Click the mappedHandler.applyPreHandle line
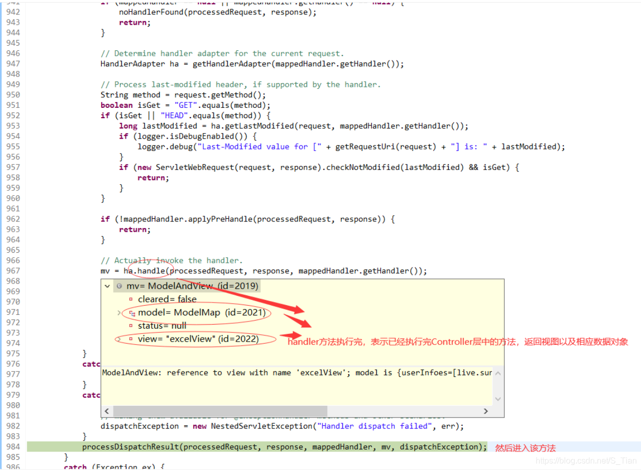 click(248, 219)
